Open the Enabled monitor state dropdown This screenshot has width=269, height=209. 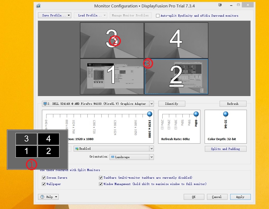click(x=151, y=149)
